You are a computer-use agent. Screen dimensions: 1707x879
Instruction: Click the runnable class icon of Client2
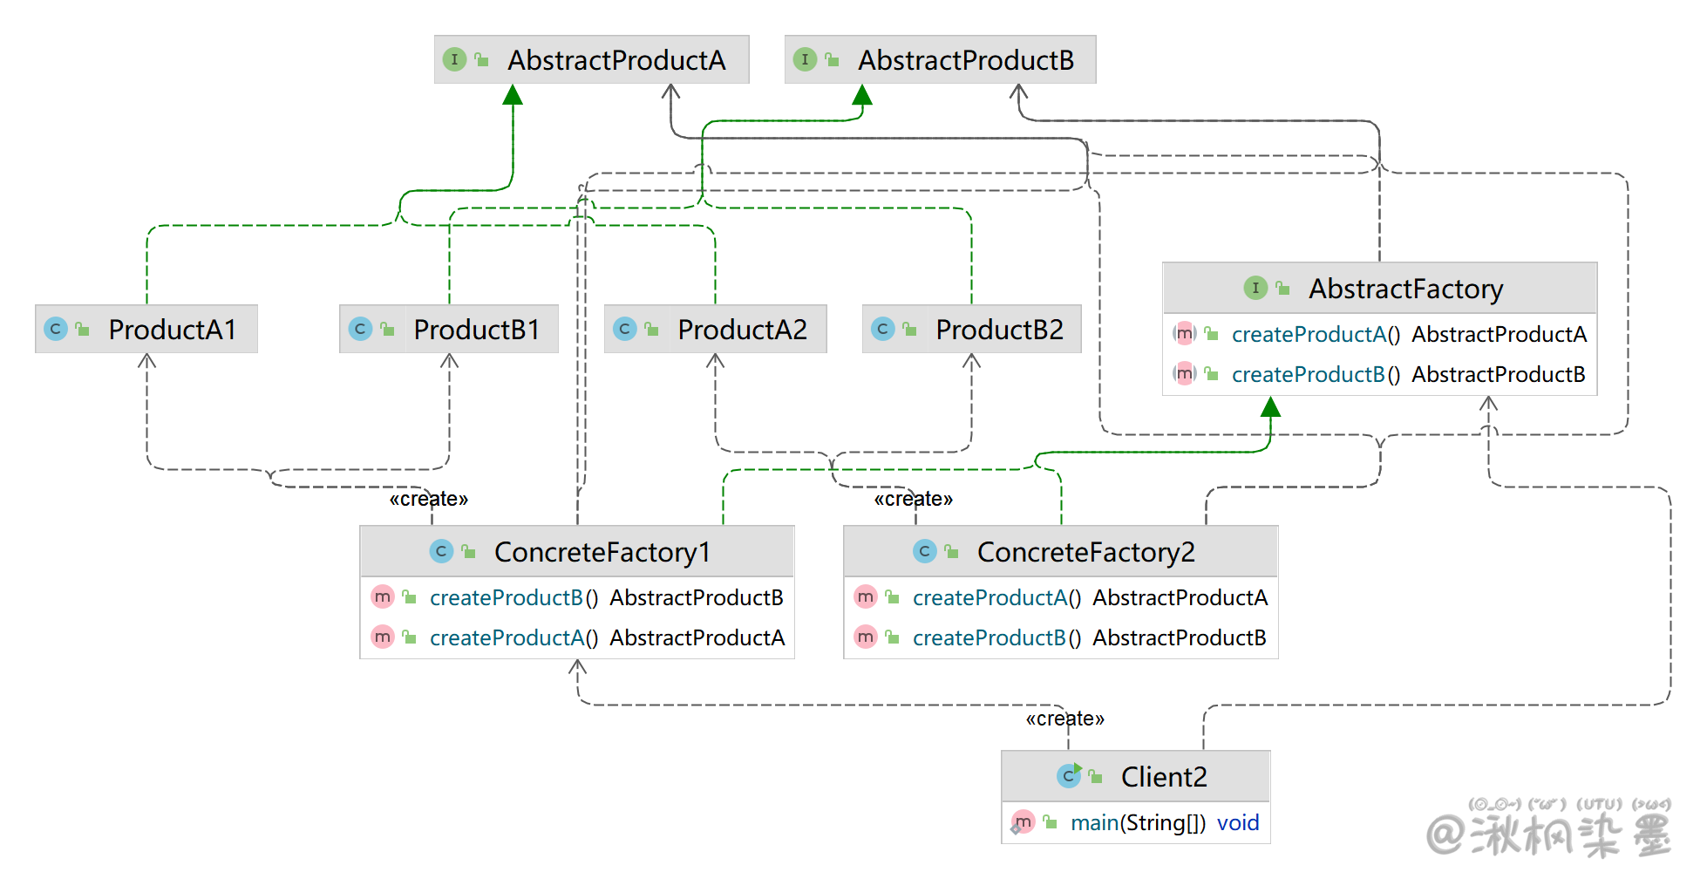(1069, 776)
